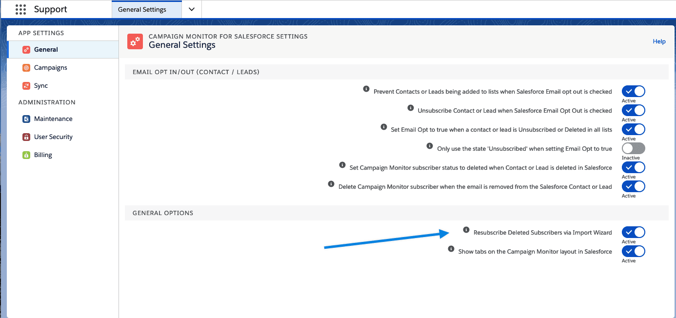Toggle Unsubscribe Contact or Lead on Opt Out
This screenshot has width=676, height=318.
(x=634, y=110)
